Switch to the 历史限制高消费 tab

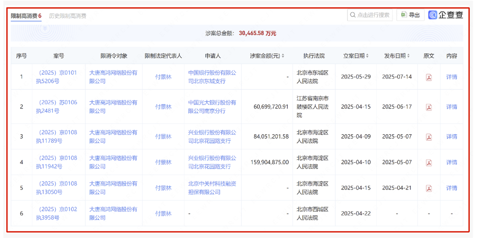click(68, 16)
